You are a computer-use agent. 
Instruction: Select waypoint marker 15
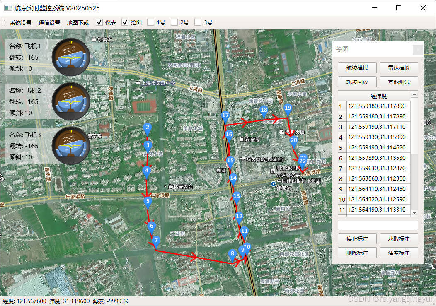point(230,162)
